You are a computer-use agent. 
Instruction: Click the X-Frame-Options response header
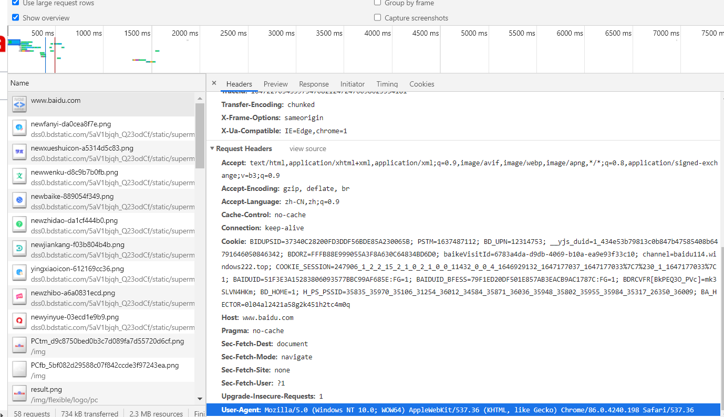coord(272,117)
